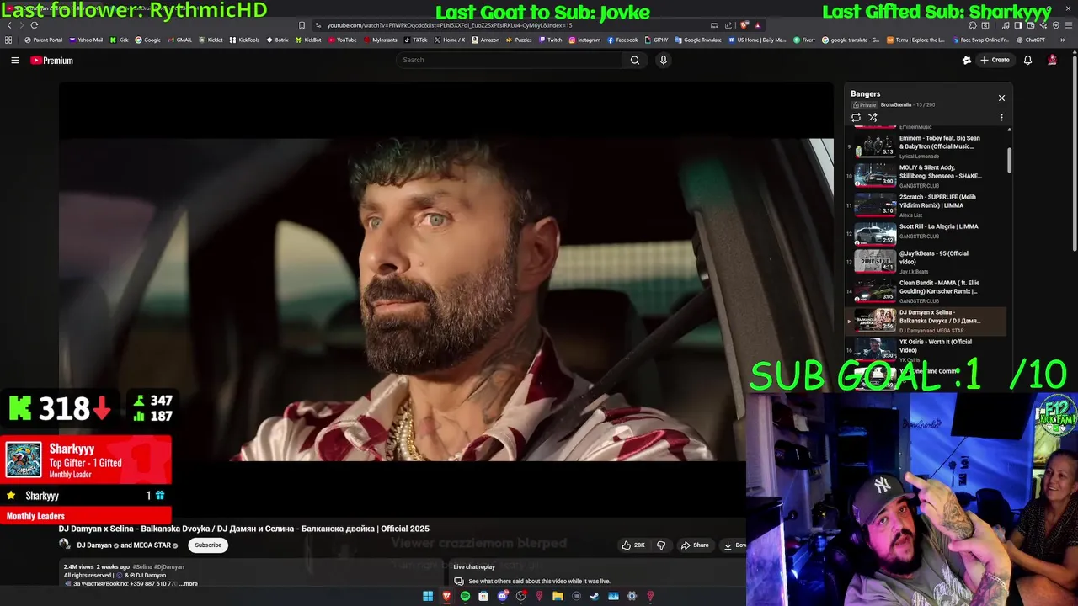Open the ChatGPT bookmark
The image size is (1078, 606).
click(1031, 40)
